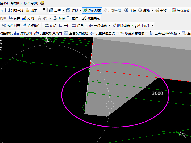Click the 缩放 zoom magnifier icon
Viewport: 191px width, 143px height.
point(140,10)
